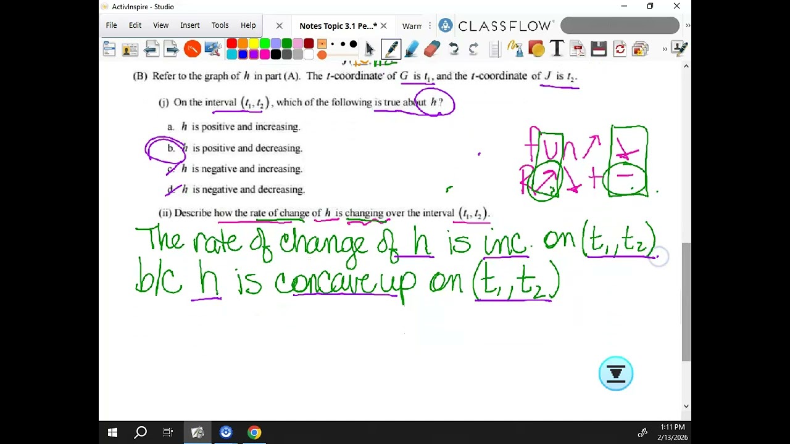Open the Insert menu
This screenshot has width=790, height=444.
click(190, 25)
